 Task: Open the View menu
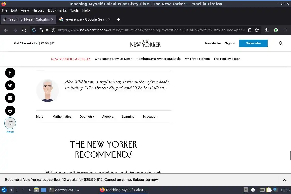tap(25, 10)
